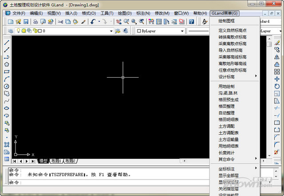Cut selection using the scissors icon
Image resolution: width=284 pixels, height=196 pixels.
pos(60,22)
